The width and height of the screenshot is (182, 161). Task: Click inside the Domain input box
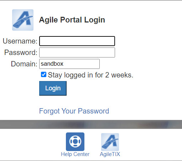(x=69, y=64)
